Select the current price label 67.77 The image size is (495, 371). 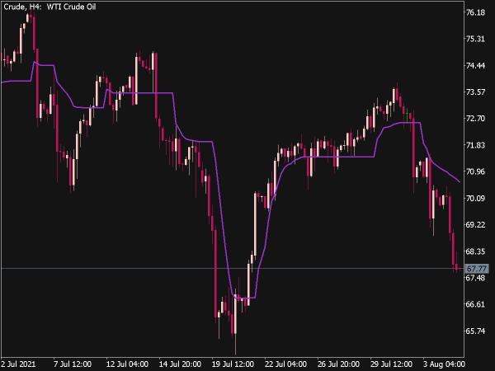[477, 269]
